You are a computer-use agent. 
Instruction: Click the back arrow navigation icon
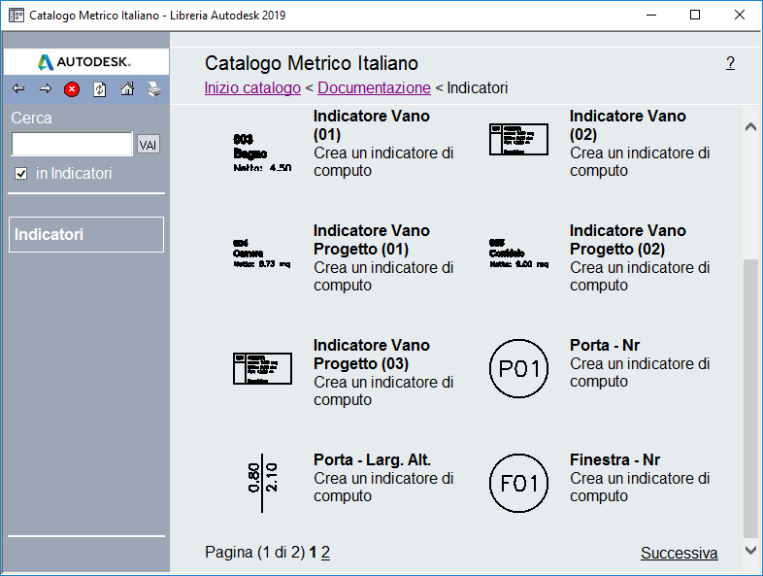coord(18,89)
